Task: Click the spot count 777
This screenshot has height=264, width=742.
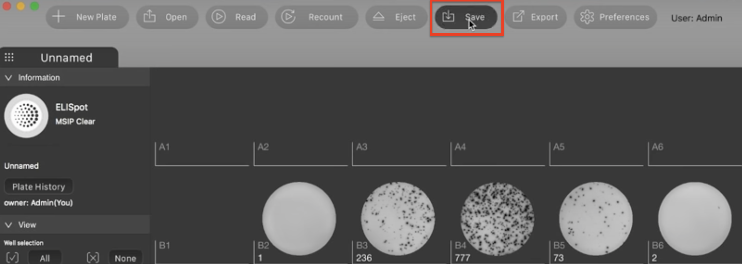Action: [x=462, y=258]
